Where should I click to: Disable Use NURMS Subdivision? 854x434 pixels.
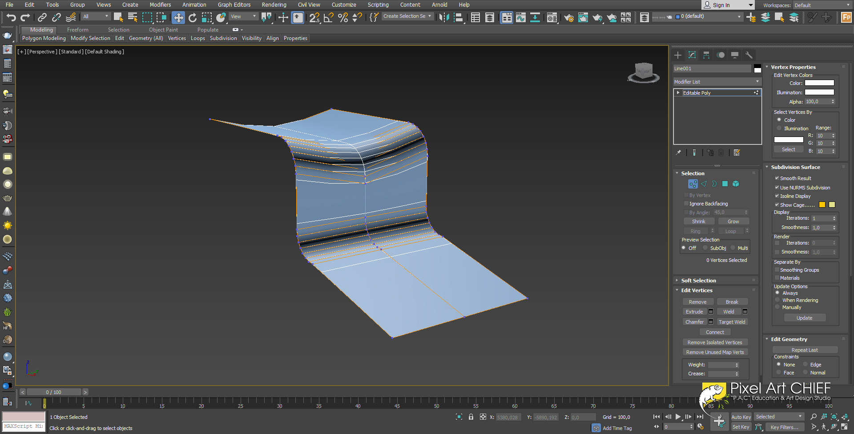(x=777, y=188)
